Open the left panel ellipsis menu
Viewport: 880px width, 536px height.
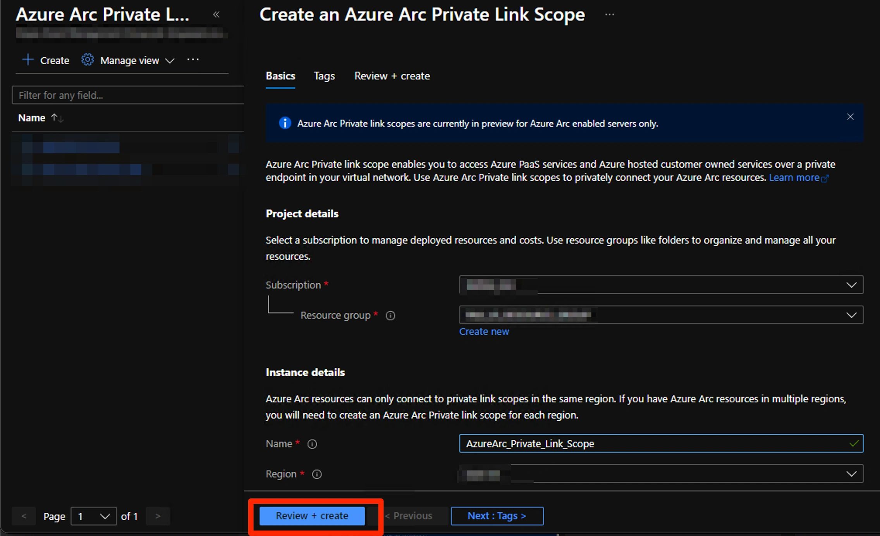point(193,60)
